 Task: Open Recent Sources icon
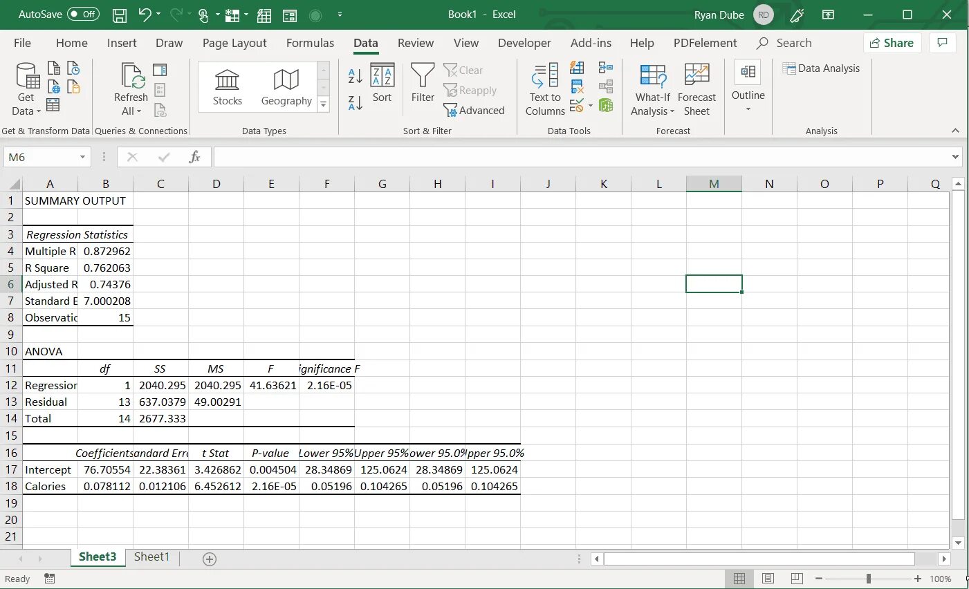point(73,68)
